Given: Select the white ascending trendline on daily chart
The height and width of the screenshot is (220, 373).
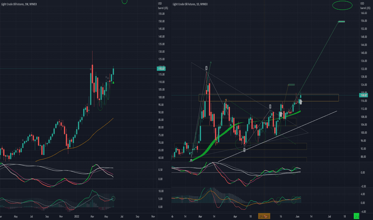Looking at the screenshot, I should [x=278, y=136].
